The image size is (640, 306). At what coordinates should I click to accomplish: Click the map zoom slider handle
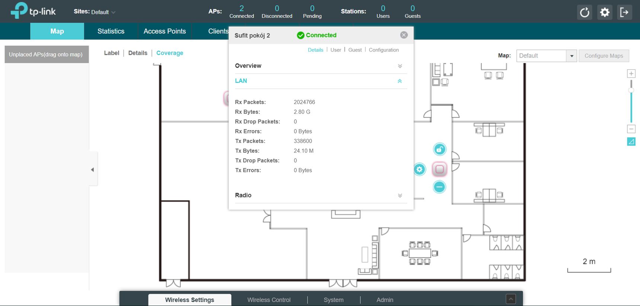(631, 90)
